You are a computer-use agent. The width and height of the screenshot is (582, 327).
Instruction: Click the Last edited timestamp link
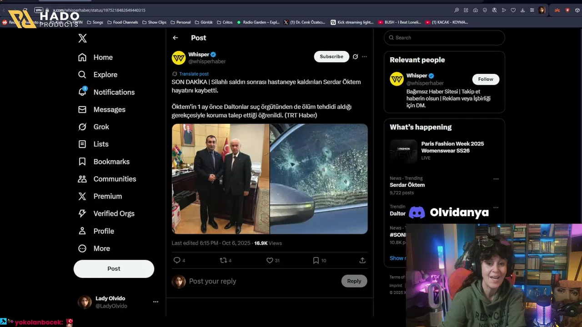point(211,243)
